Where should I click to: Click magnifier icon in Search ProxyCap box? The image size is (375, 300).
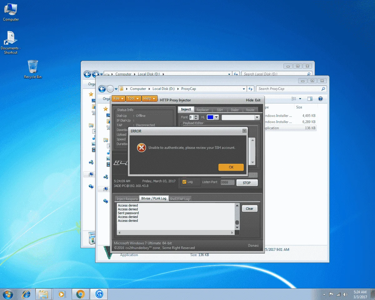323,89
